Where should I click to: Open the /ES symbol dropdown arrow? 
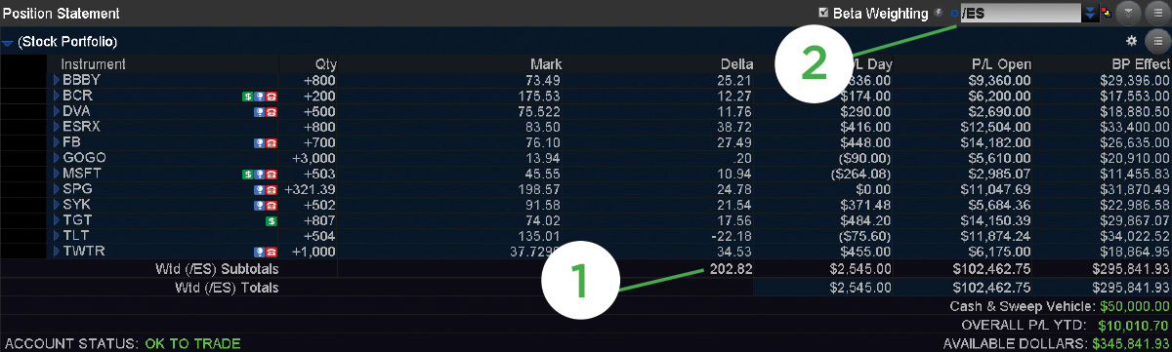(1091, 13)
